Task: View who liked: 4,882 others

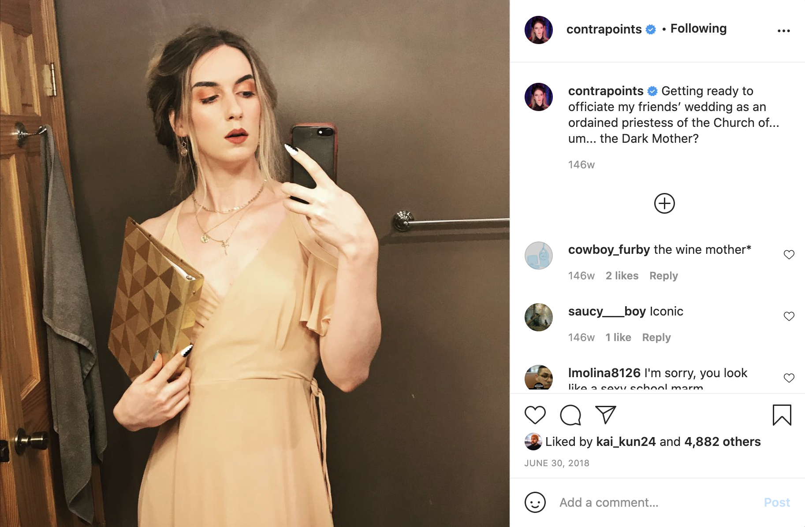Action: tap(722, 442)
